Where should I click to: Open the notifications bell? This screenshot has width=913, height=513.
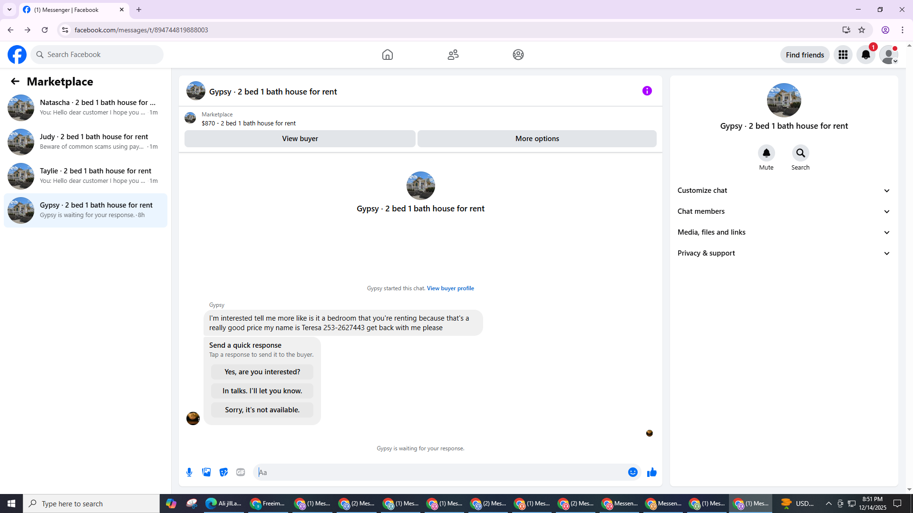(865, 55)
